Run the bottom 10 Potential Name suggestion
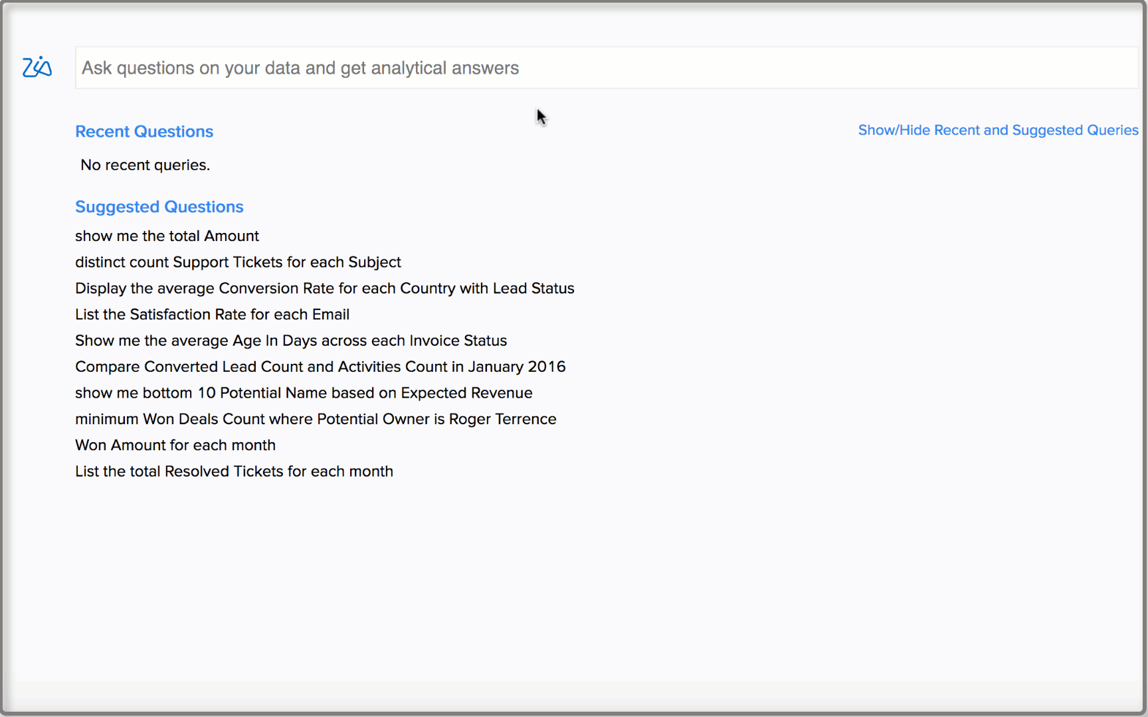This screenshot has height=717, width=1148. click(x=303, y=392)
